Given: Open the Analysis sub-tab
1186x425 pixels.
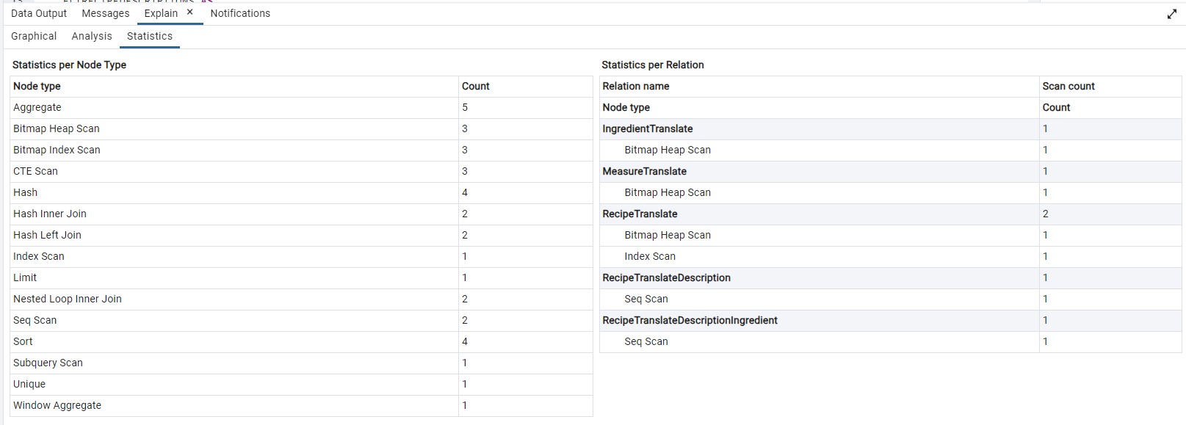Looking at the screenshot, I should 92,36.
